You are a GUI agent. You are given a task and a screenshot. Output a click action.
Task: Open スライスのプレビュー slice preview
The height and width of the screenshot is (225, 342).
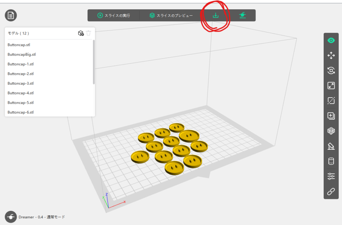tap(171, 15)
